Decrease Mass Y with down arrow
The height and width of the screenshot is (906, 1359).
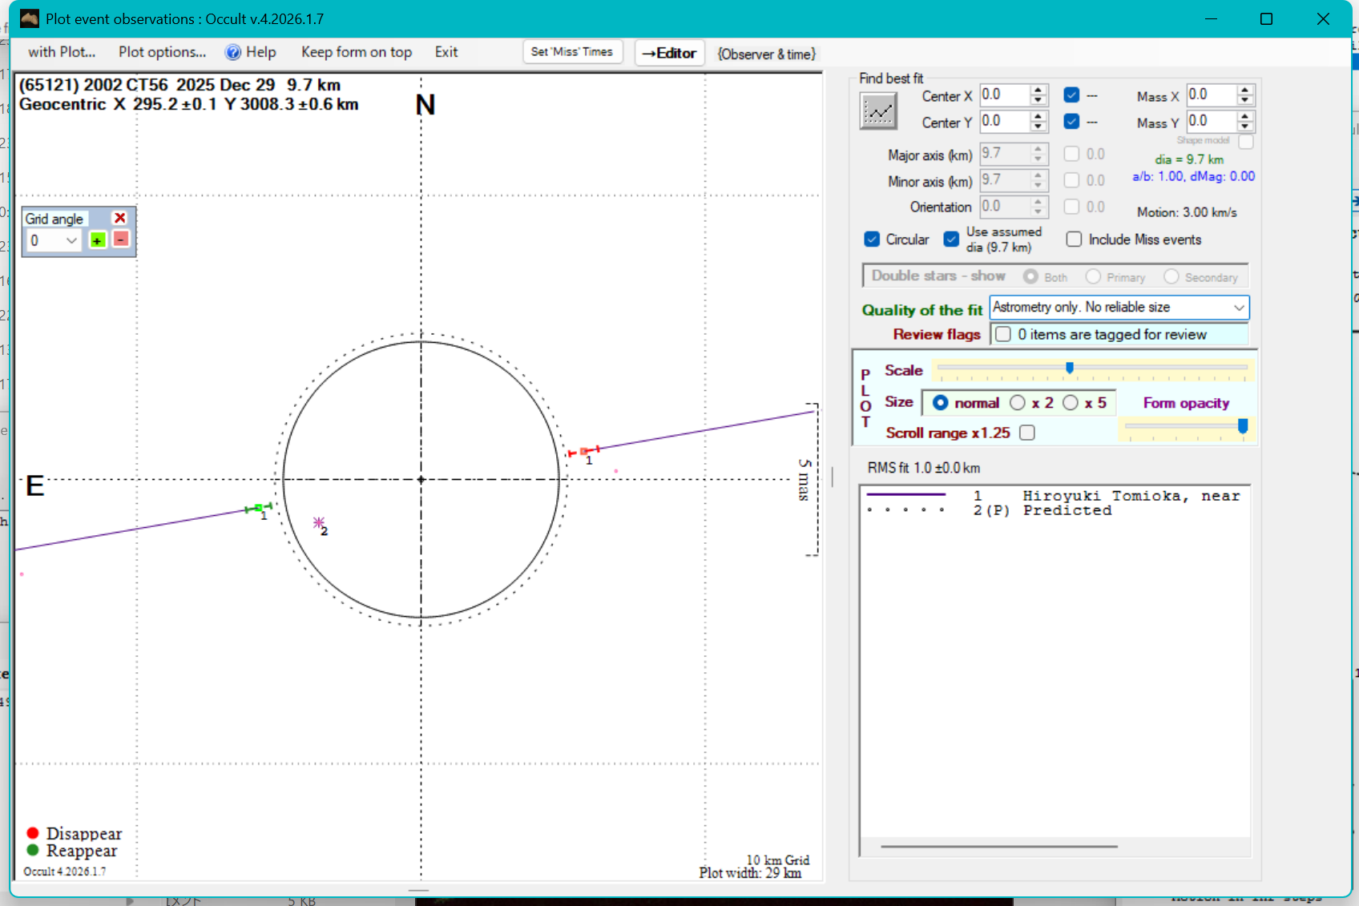(1244, 127)
